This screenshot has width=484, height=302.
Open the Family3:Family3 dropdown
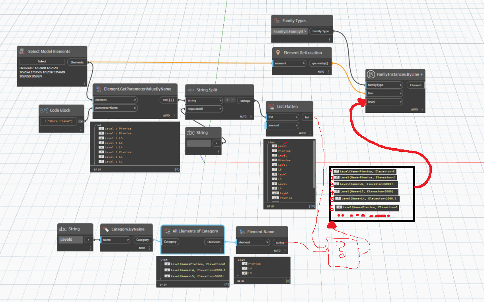pyautogui.click(x=290, y=31)
